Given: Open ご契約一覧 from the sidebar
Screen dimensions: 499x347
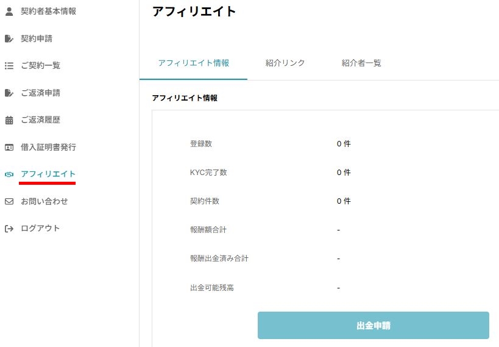Looking at the screenshot, I should click(40, 66).
